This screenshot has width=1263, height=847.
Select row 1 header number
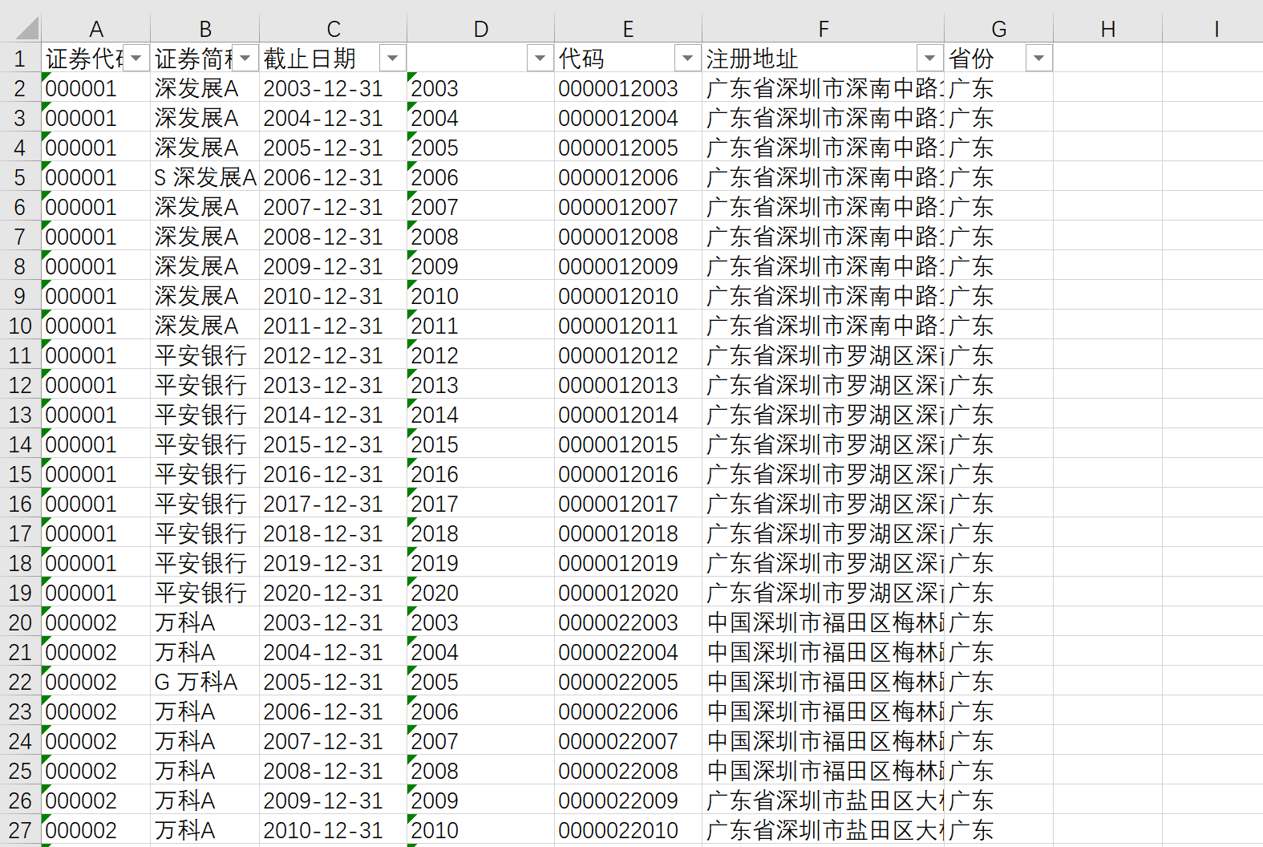pyautogui.click(x=20, y=59)
